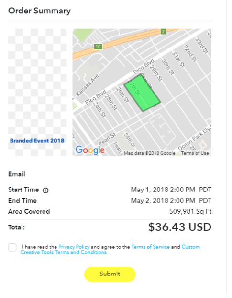Open the Privacy Policy link
The width and height of the screenshot is (232, 298).
pyautogui.click(x=74, y=247)
